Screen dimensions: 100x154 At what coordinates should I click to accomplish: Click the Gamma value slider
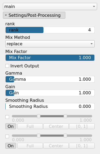click(x=50, y=79)
